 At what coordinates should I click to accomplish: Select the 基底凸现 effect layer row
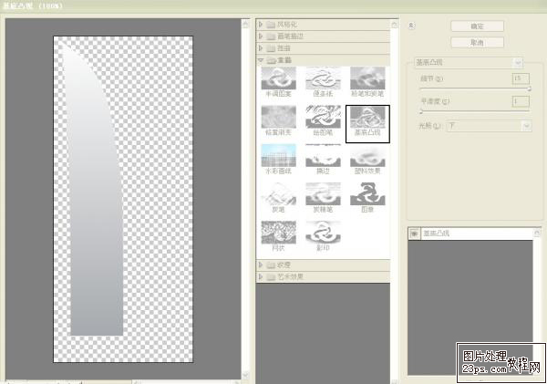pyautogui.click(x=471, y=234)
